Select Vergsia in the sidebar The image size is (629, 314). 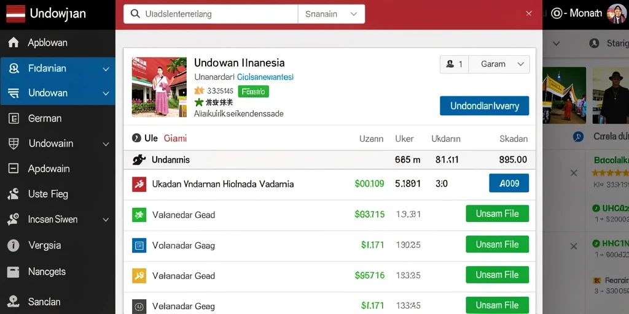[44, 245]
